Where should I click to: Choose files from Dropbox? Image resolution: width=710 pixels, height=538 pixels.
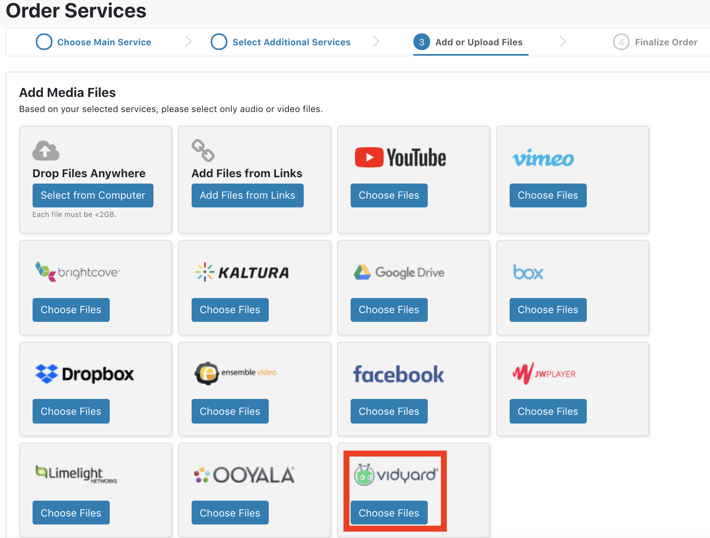71,411
